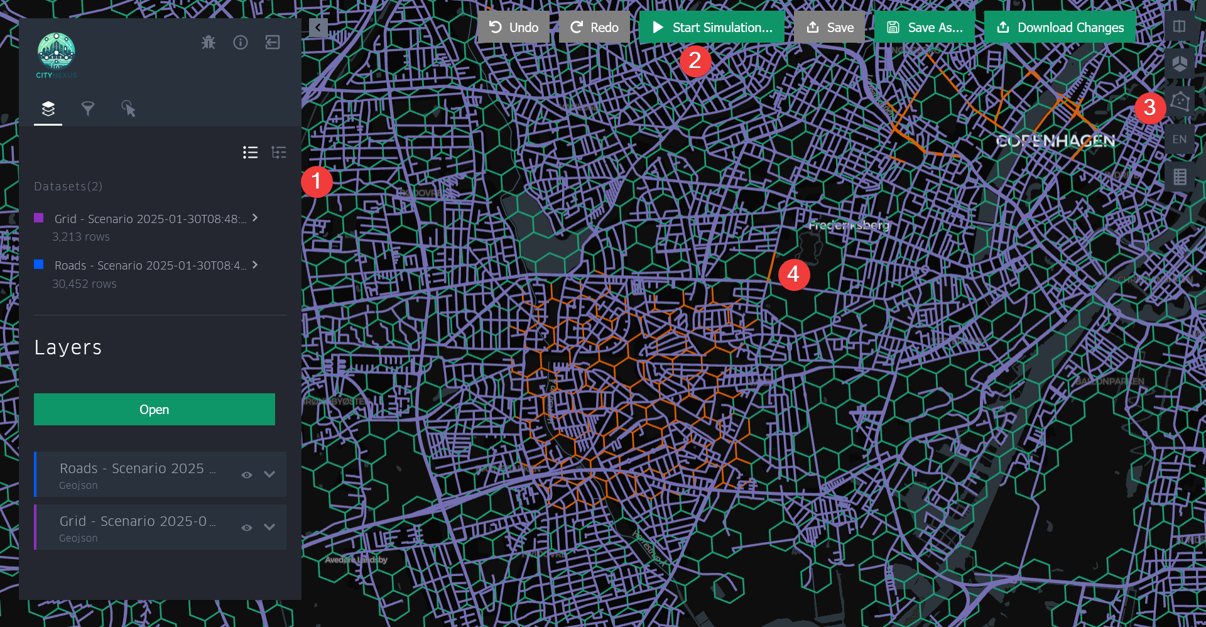Screen dimensions: 1206x627
Task: Select the Grid - Scenario layer title
Action: pyautogui.click(x=138, y=521)
